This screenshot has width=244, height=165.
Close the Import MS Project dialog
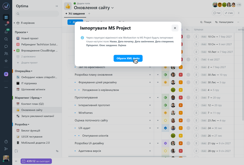[x=175, y=28]
